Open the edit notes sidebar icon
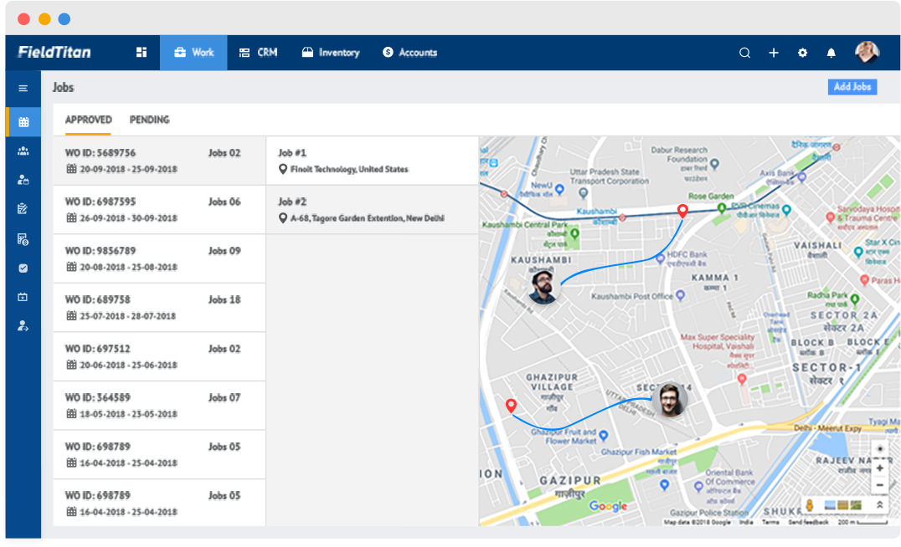The height and width of the screenshot is (547, 901). (x=23, y=209)
